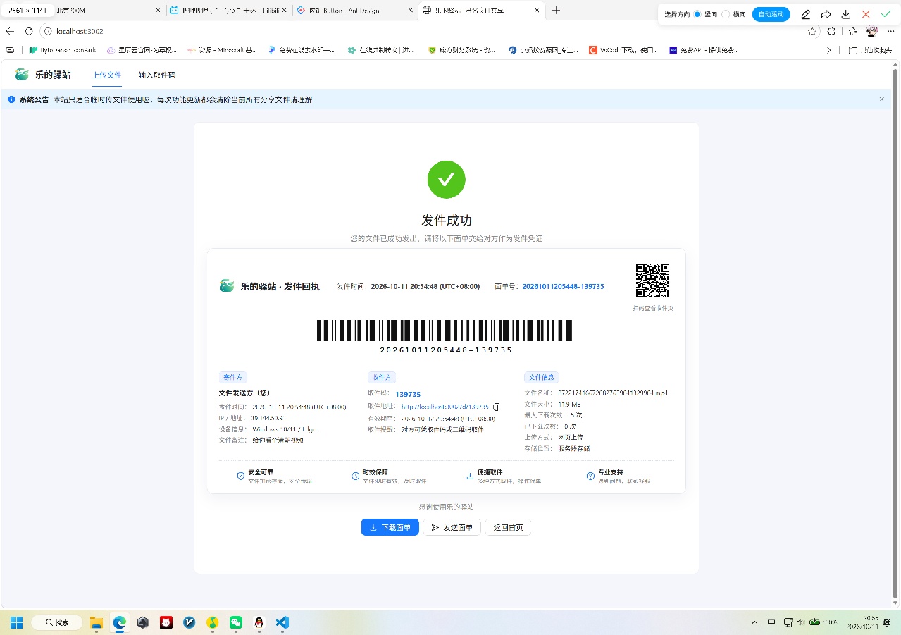Click the 发件成功 heading
Viewport: 901px width, 635px height.
point(447,221)
